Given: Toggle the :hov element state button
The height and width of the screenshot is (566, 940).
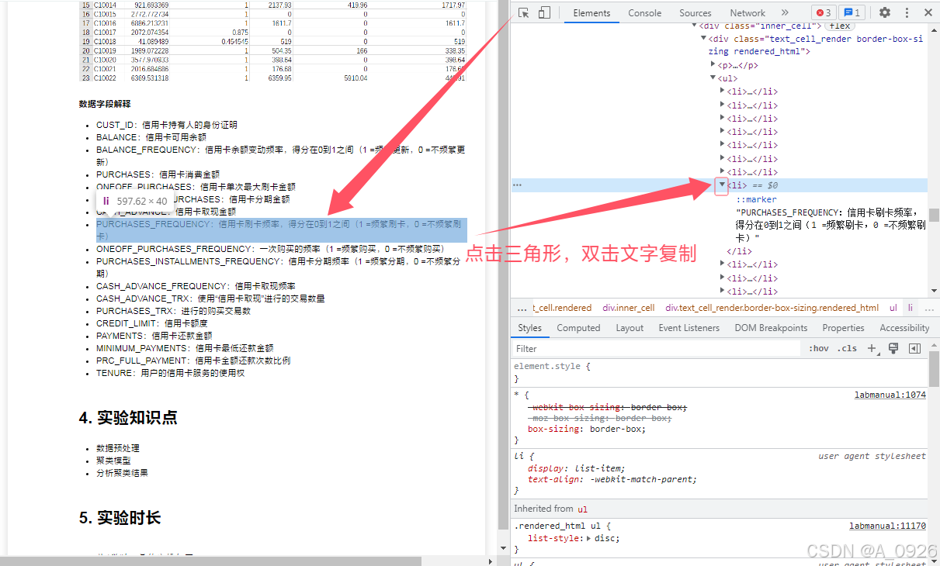Looking at the screenshot, I should (818, 348).
